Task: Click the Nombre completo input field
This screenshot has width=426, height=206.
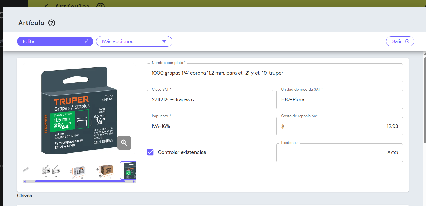Action: (275, 73)
